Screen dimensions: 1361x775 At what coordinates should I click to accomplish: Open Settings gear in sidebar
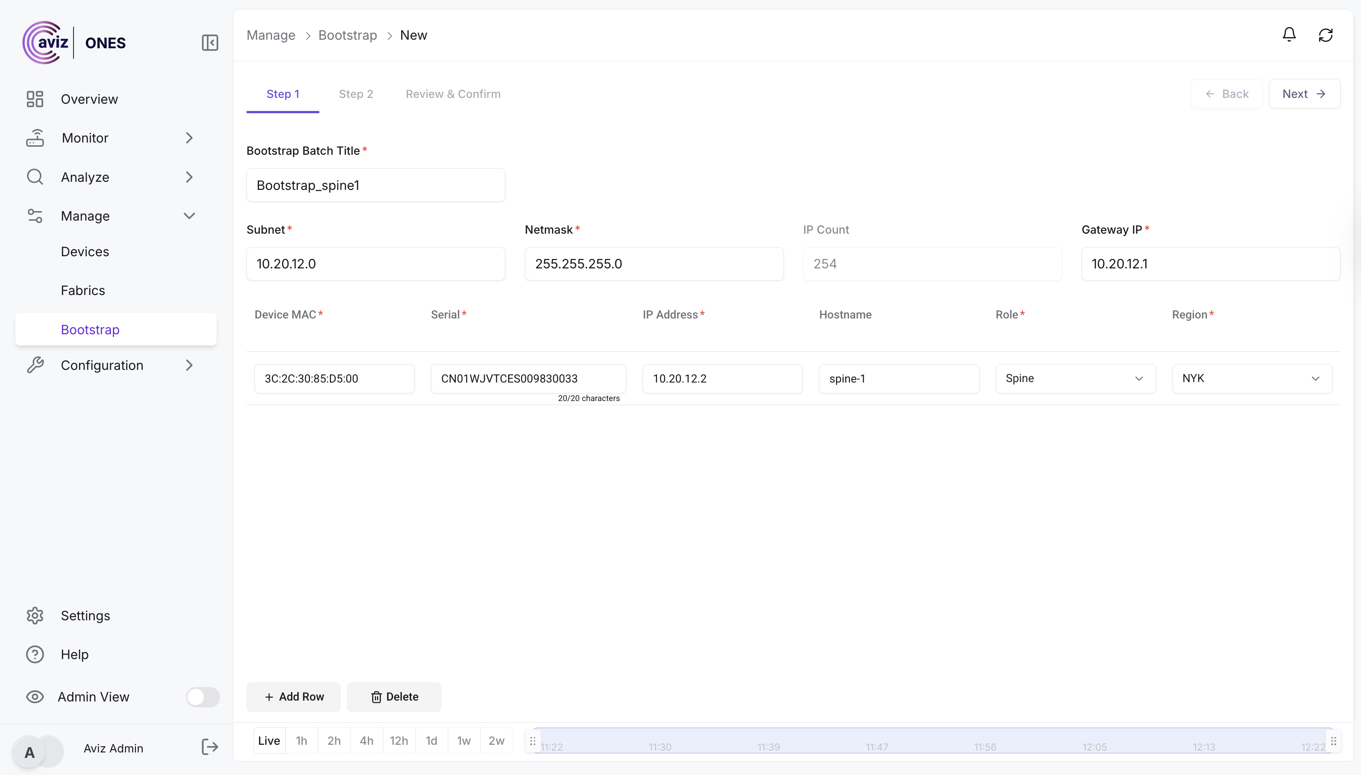pyautogui.click(x=35, y=615)
